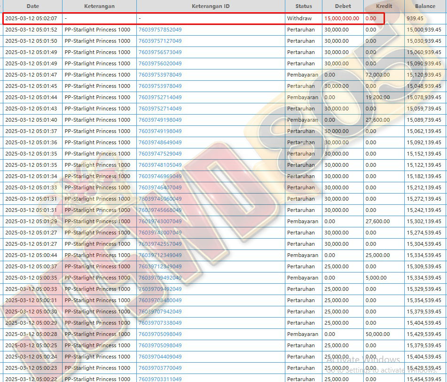The height and width of the screenshot is (382, 447).
Task: Open bet detail link 76039756020049
Action: pos(160,63)
